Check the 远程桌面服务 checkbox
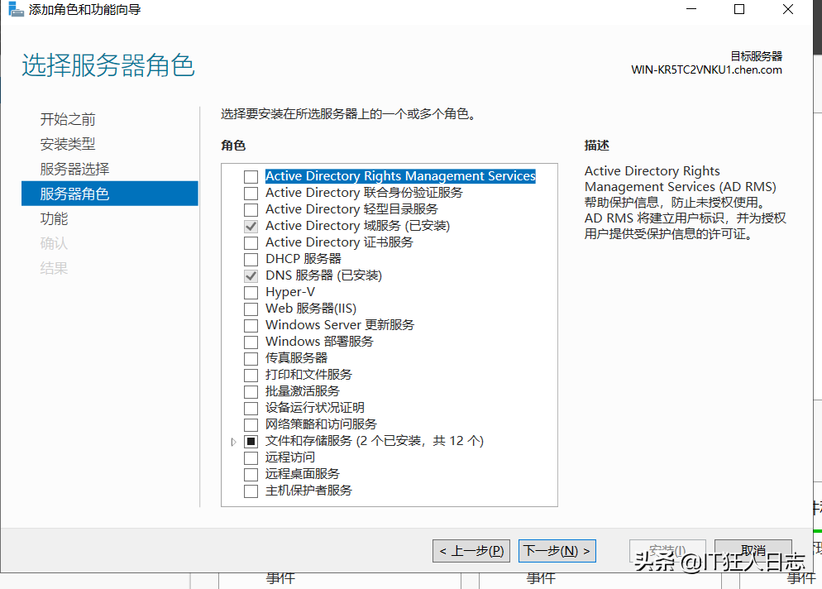Viewport: 822px width, 589px height. pyautogui.click(x=251, y=474)
